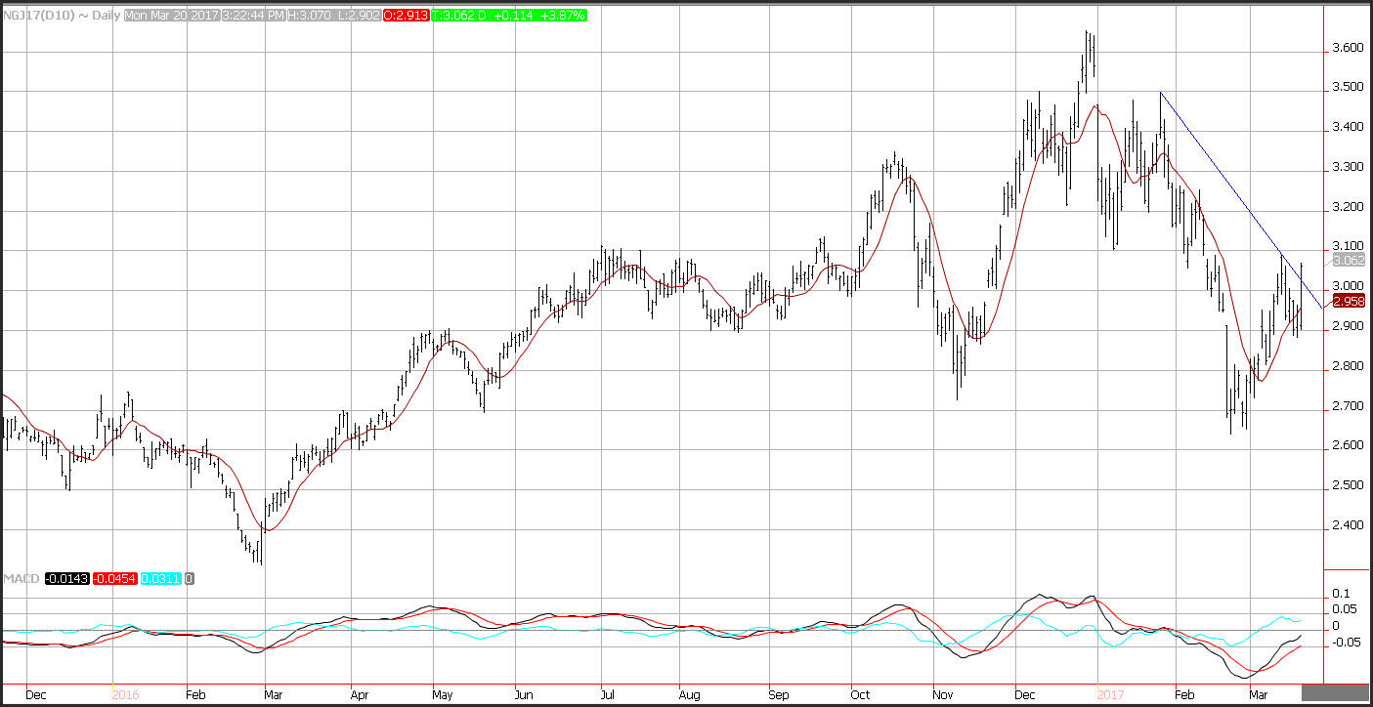Click the dark red 2.958 moving average marker
This screenshot has width=1373, height=707.
tap(1349, 302)
